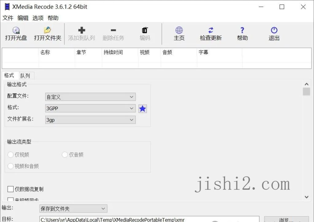Image resolution: width=314 pixels, height=222 pixels.
Task: Click the Browse (浏览) button
Action: pyautogui.click(x=286, y=220)
